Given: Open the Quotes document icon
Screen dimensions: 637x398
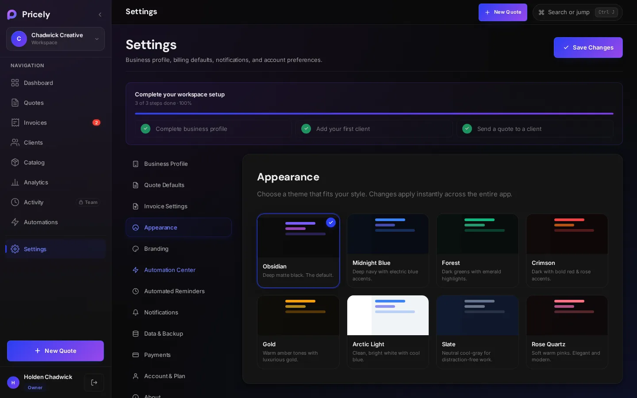Looking at the screenshot, I should [15, 103].
